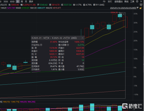This screenshot has height=111, width=144.
Task: Click the MA250 indicator label
Action: point(49,8)
